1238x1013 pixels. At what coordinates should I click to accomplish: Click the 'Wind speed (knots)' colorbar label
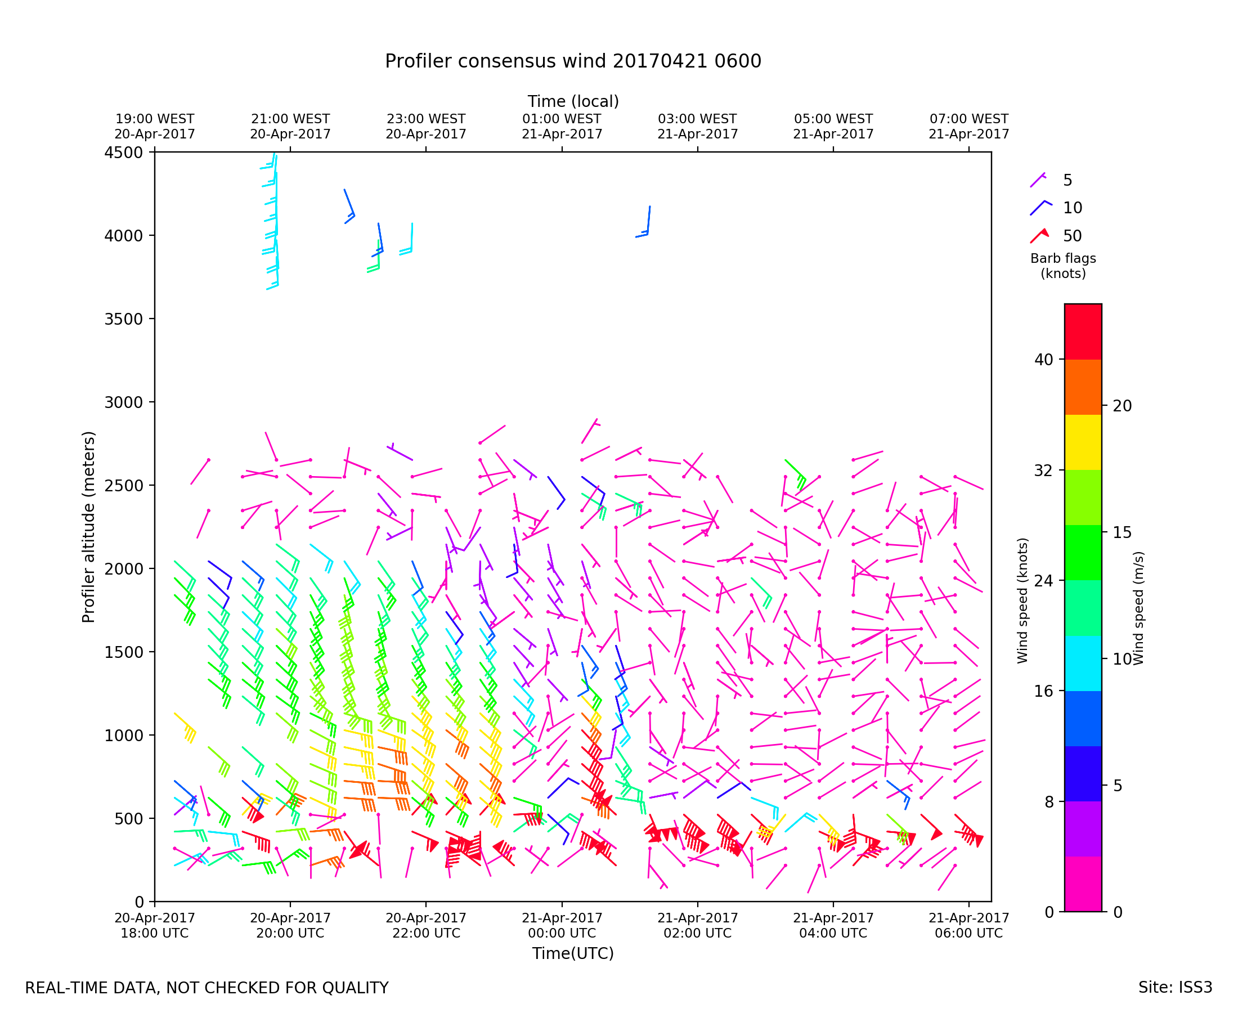coord(1022,600)
